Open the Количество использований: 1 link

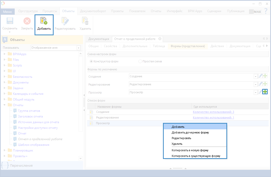pyautogui.click(x=213, y=117)
